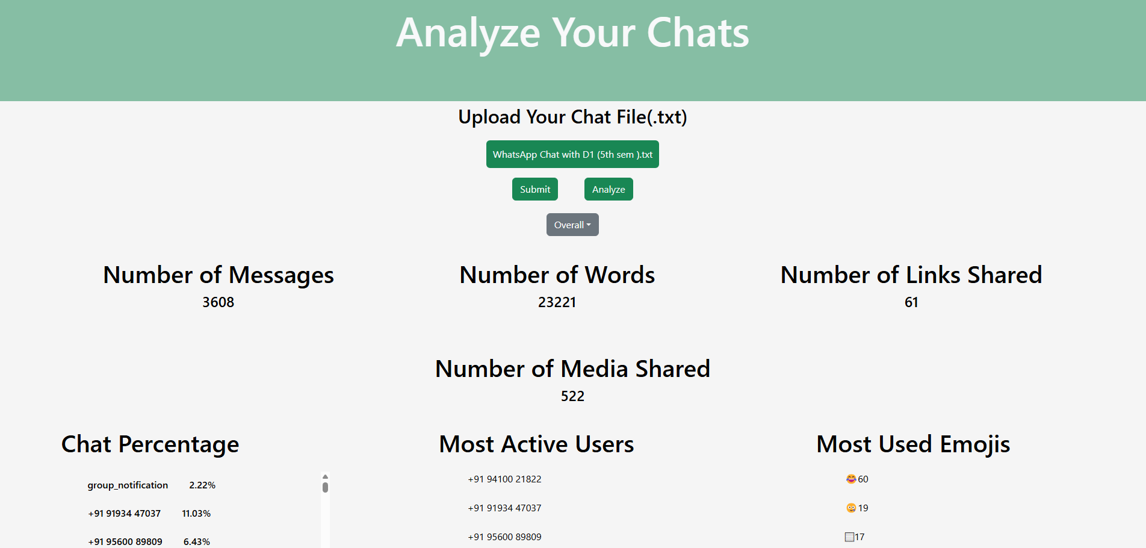
Task: Click +91 94100 21822 under Most Active Users
Action: point(504,479)
